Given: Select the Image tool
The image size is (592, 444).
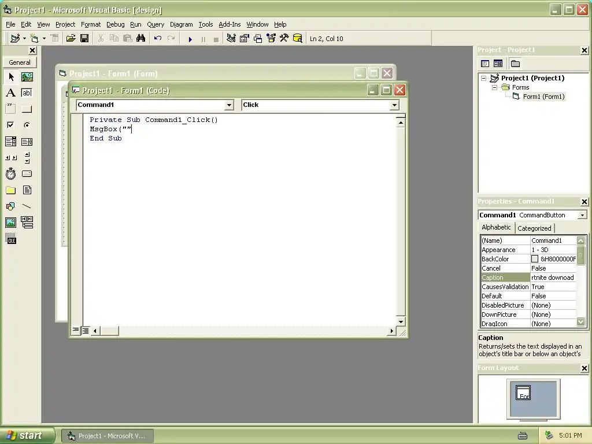Looking at the screenshot, I should (11, 223).
